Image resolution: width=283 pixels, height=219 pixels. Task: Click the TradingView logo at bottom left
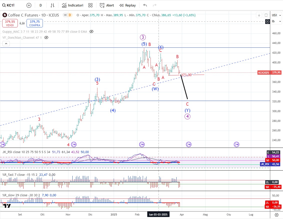click(7, 206)
